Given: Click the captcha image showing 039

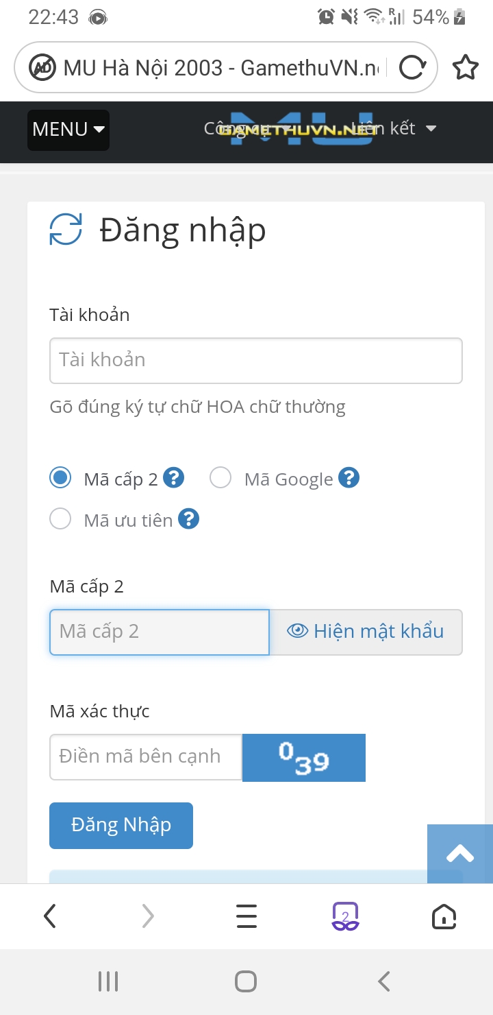Looking at the screenshot, I should point(304,758).
